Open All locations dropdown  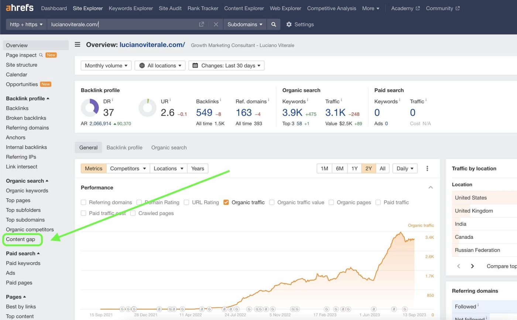point(160,65)
